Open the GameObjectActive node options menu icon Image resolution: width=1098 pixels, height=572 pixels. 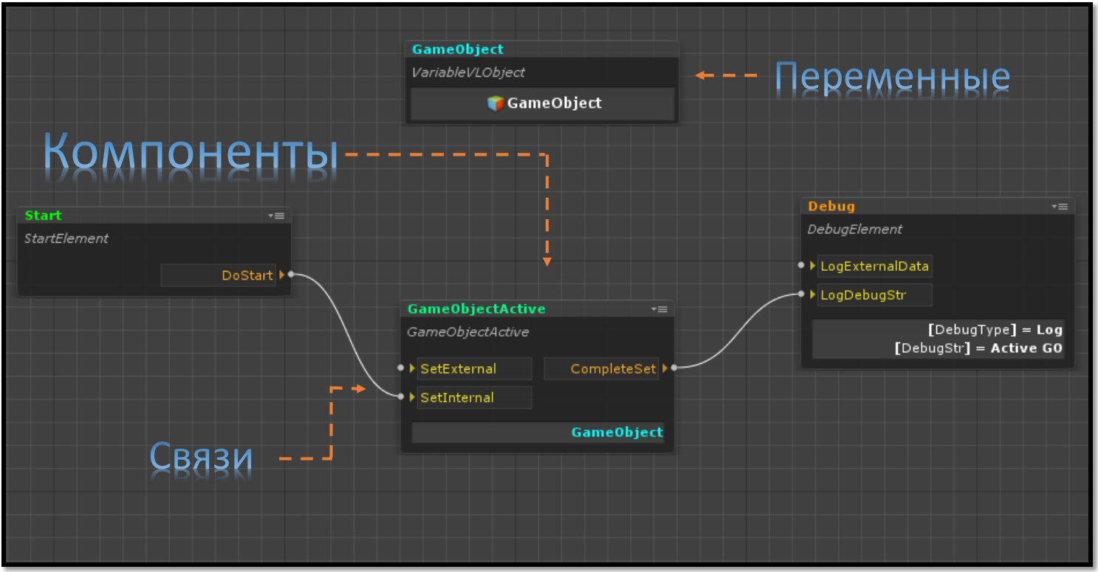pyautogui.click(x=659, y=309)
